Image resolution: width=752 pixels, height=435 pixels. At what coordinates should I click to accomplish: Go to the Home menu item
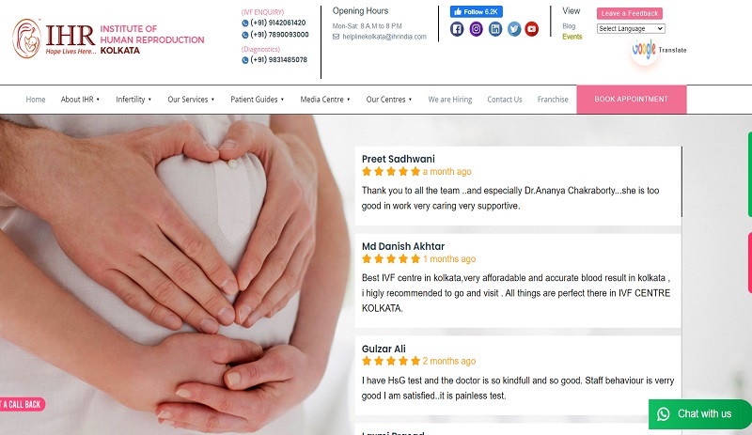(x=36, y=100)
